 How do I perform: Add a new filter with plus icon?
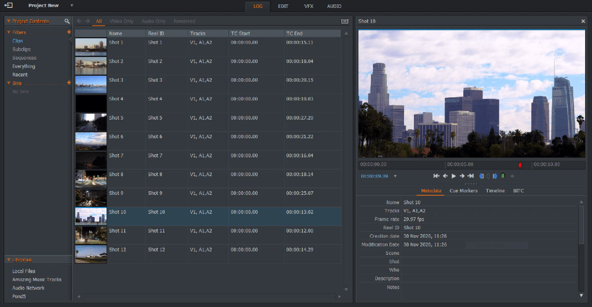click(x=69, y=32)
